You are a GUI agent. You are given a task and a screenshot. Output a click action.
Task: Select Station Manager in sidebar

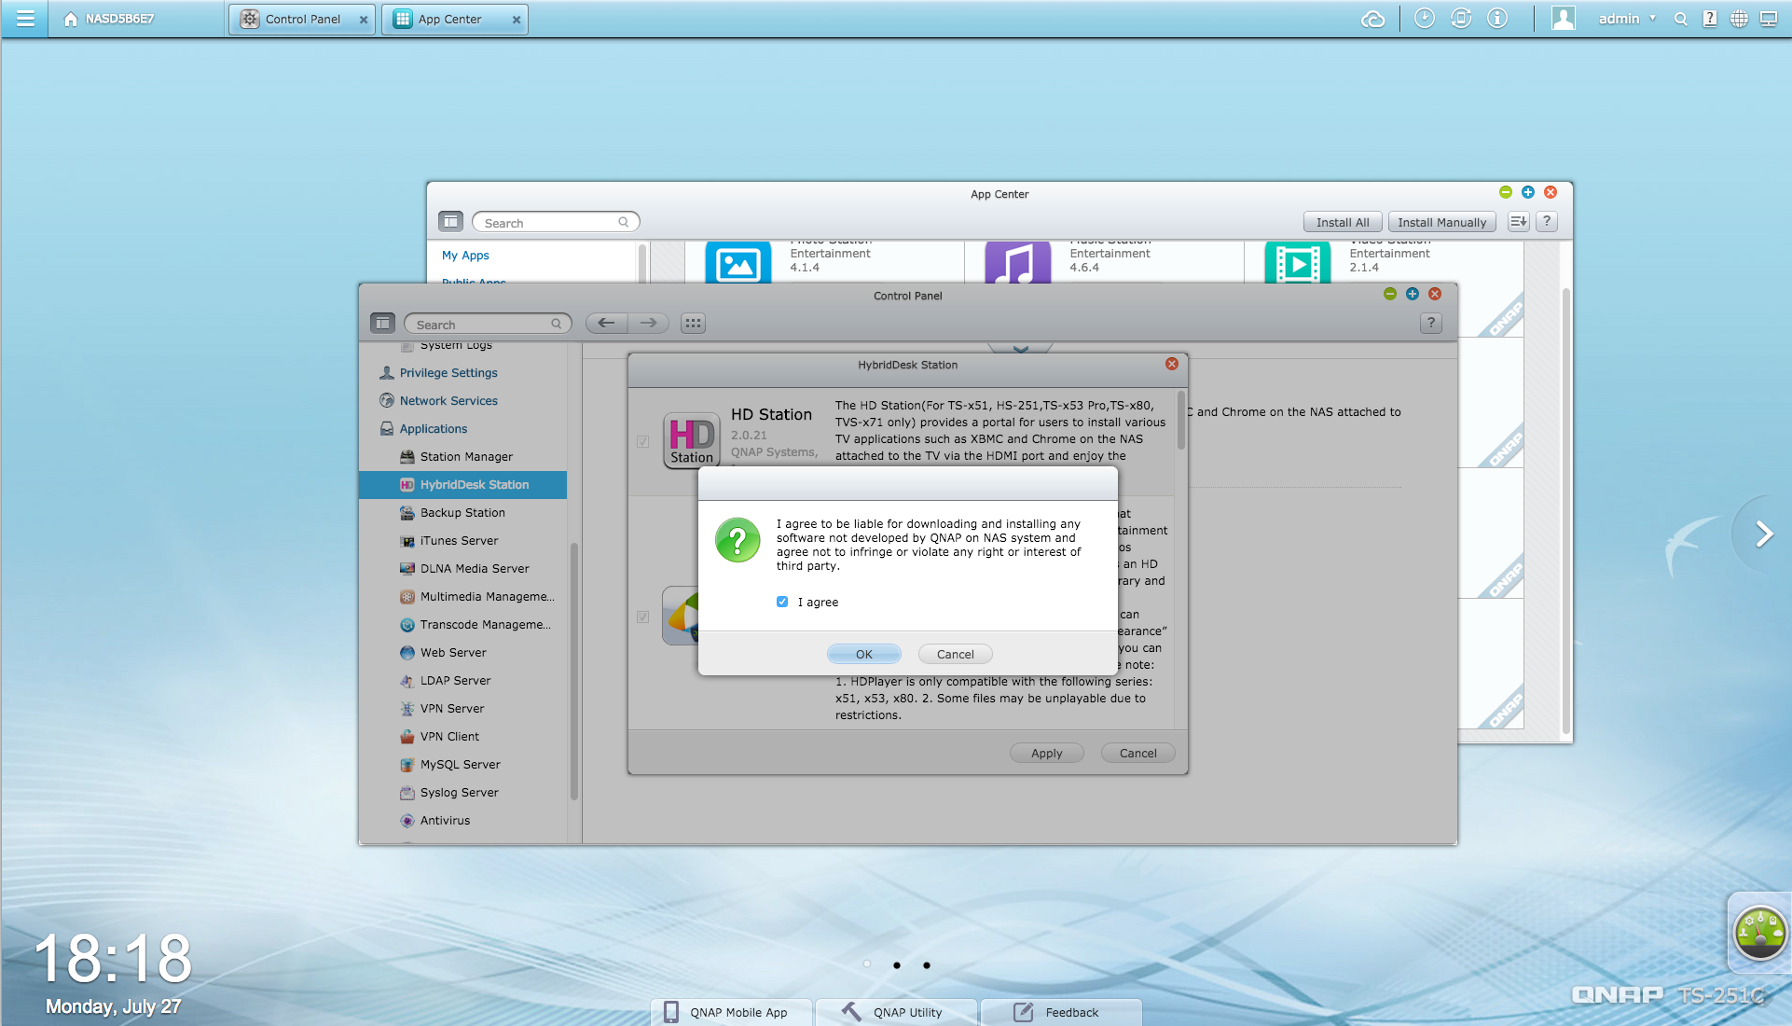tap(462, 456)
